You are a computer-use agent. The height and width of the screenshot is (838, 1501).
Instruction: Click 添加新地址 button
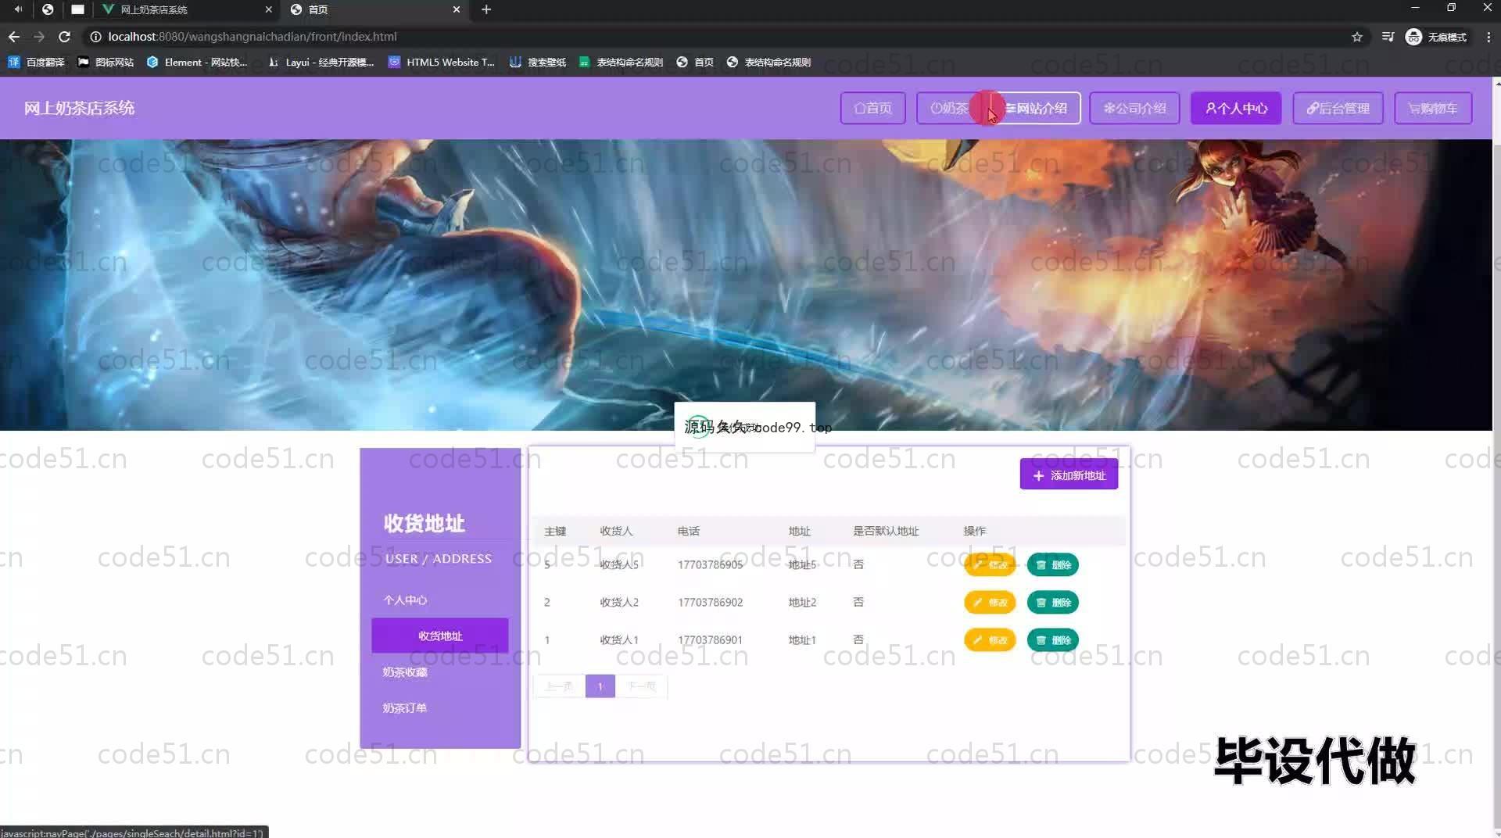point(1069,475)
